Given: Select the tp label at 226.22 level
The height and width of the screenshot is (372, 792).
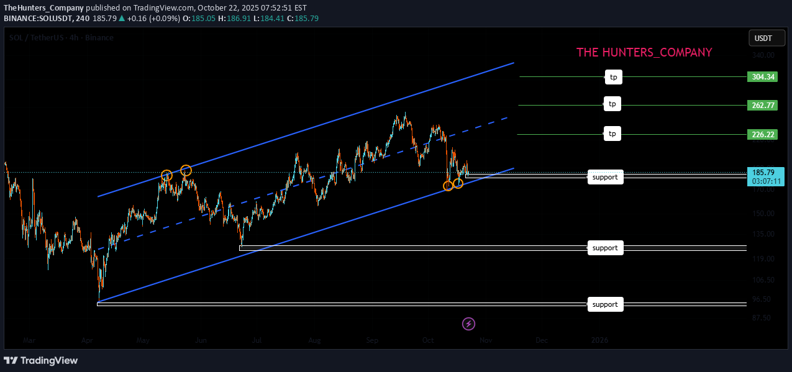Looking at the screenshot, I should pyautogui.click(x=612, y=134).
